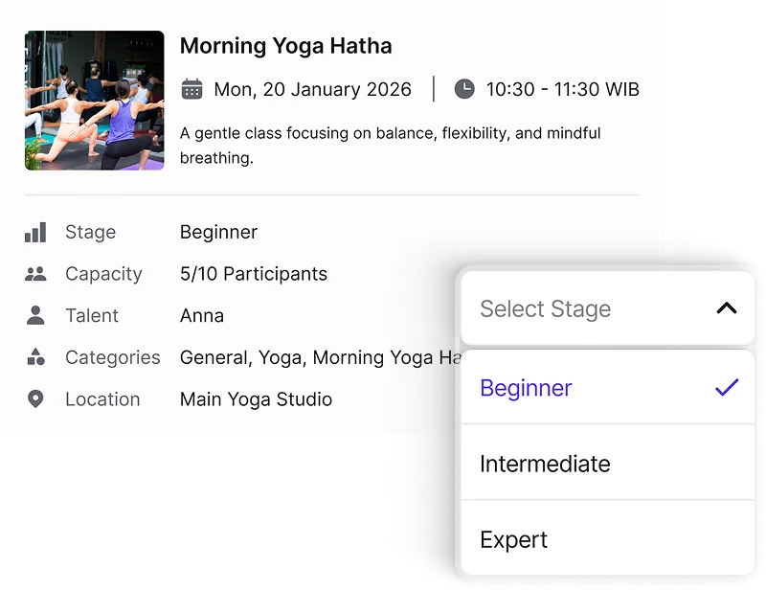Click the checkmark next to Beginner
This screenshot has width=766, height=591.
coord(727,388)
